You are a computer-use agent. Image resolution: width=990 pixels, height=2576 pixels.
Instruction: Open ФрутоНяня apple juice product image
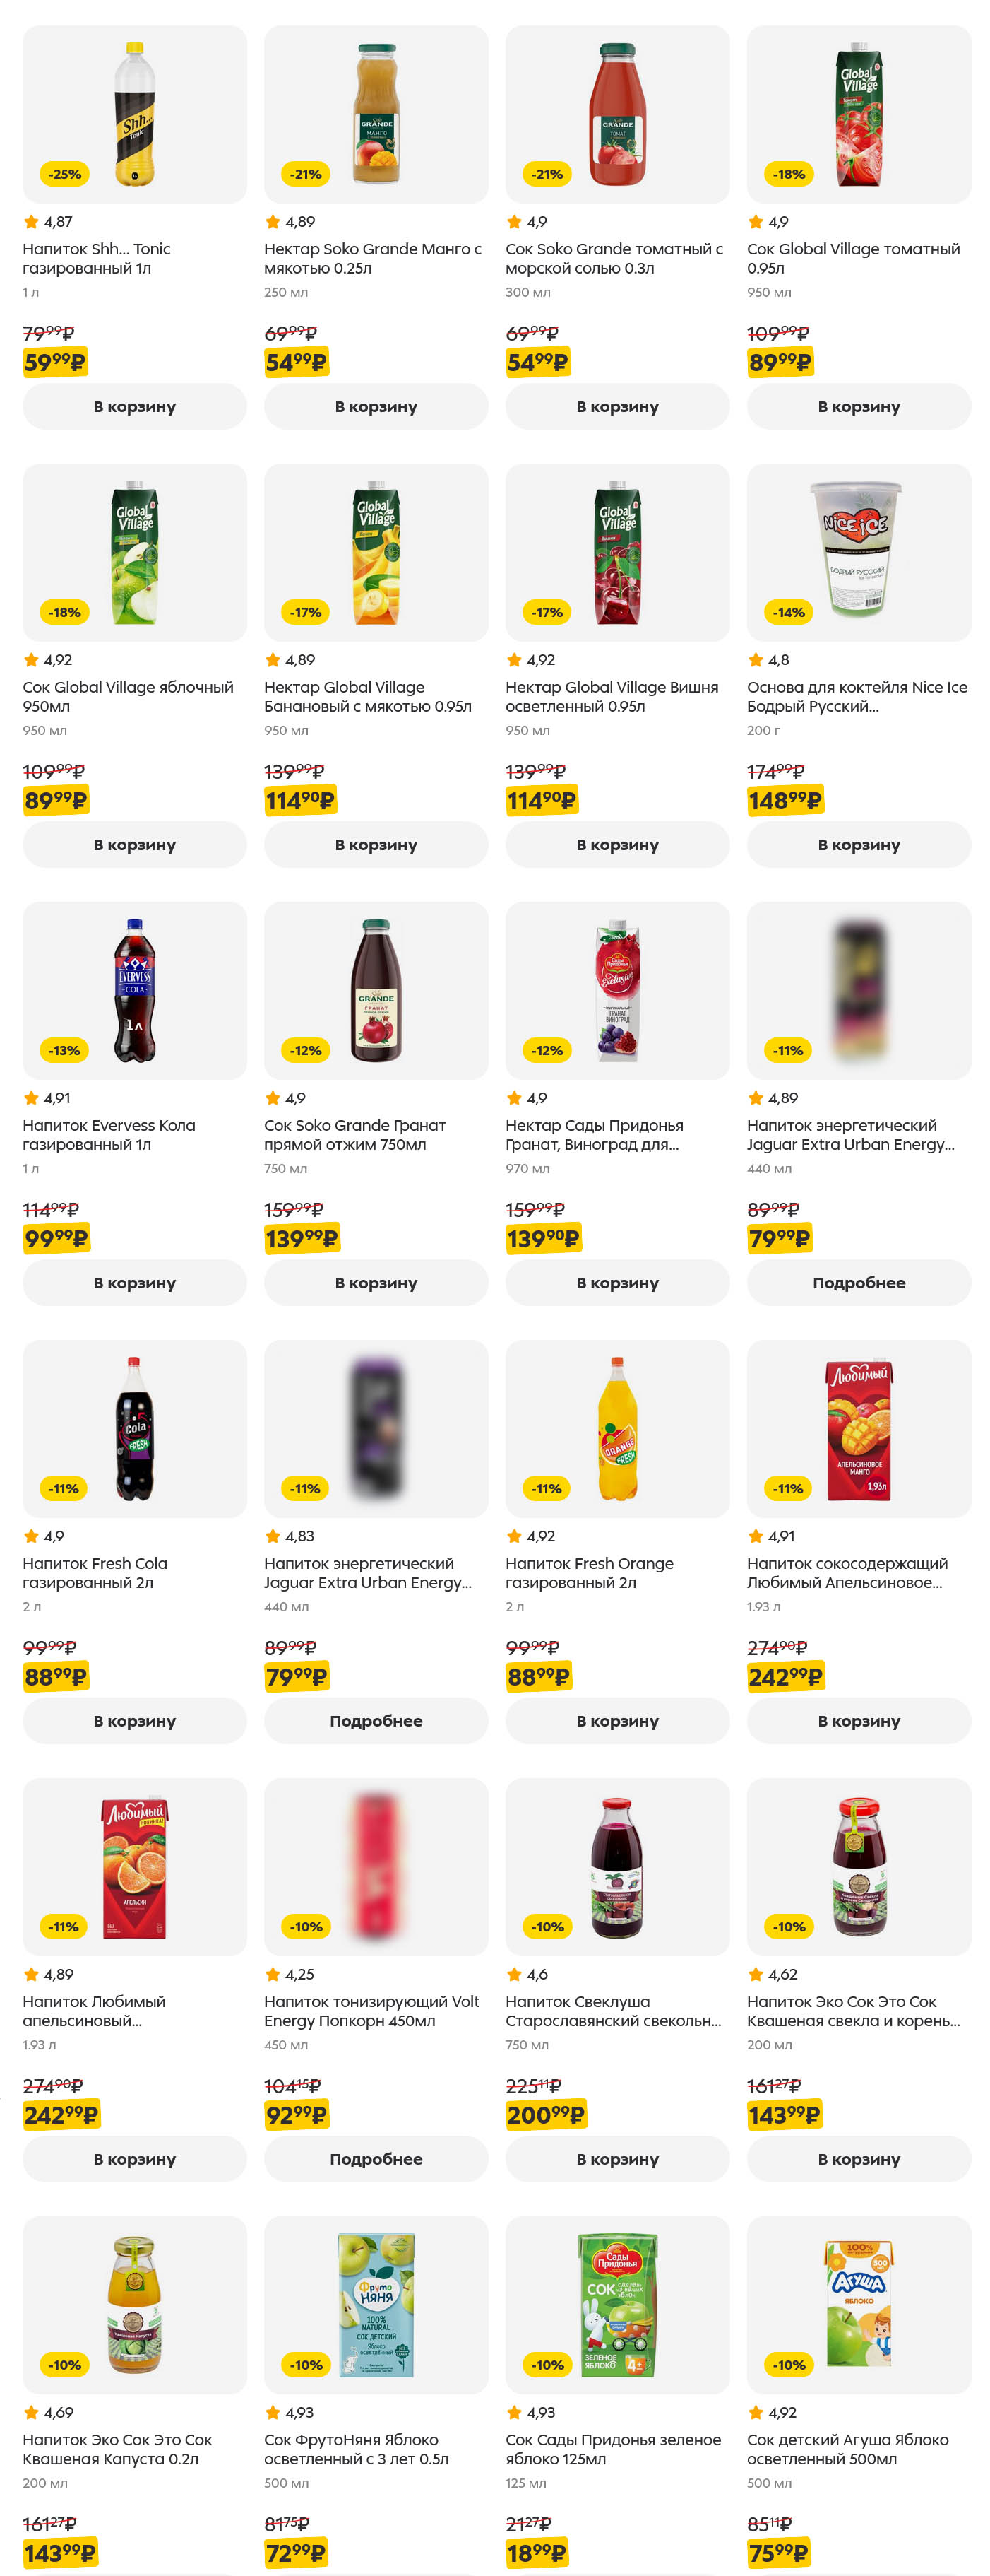376,2304
